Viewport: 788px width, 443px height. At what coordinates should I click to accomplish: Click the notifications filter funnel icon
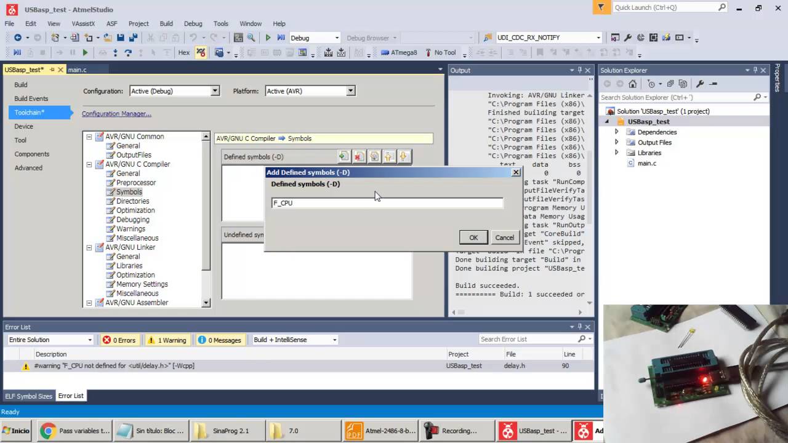[x=601, y=7]
